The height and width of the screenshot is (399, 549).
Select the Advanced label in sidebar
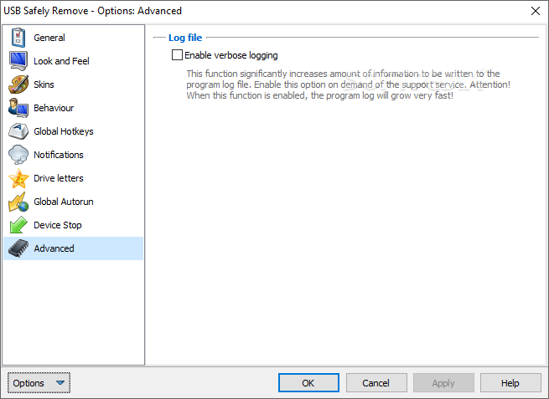click(x=54, y=248)
